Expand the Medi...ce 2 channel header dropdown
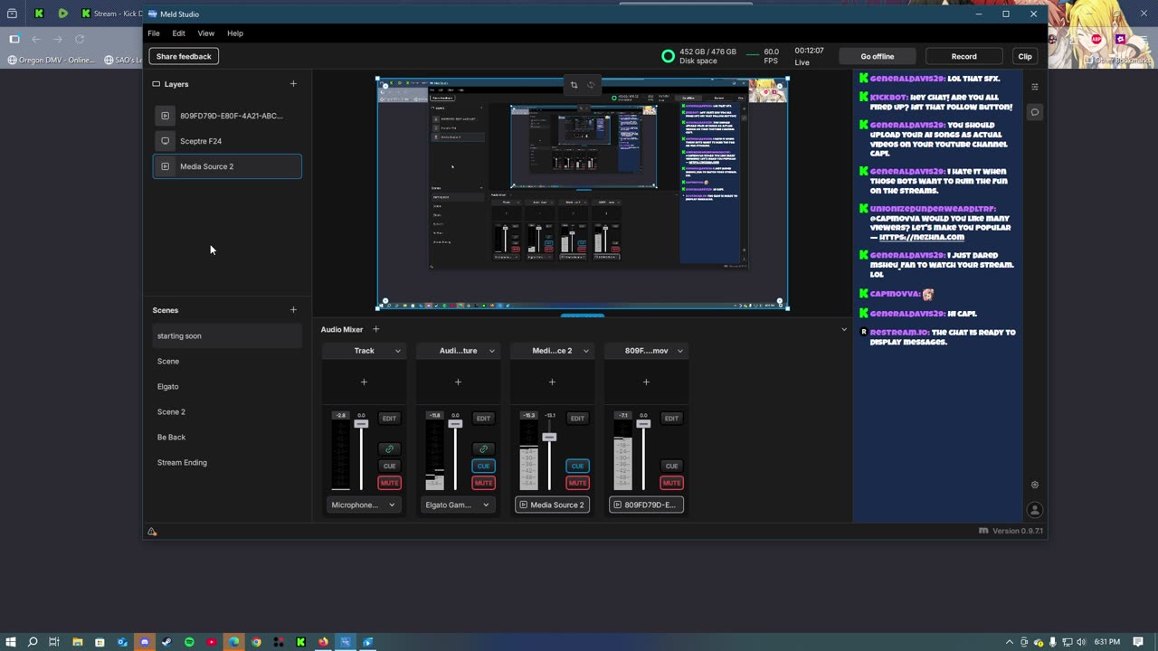 pos(586,351)
